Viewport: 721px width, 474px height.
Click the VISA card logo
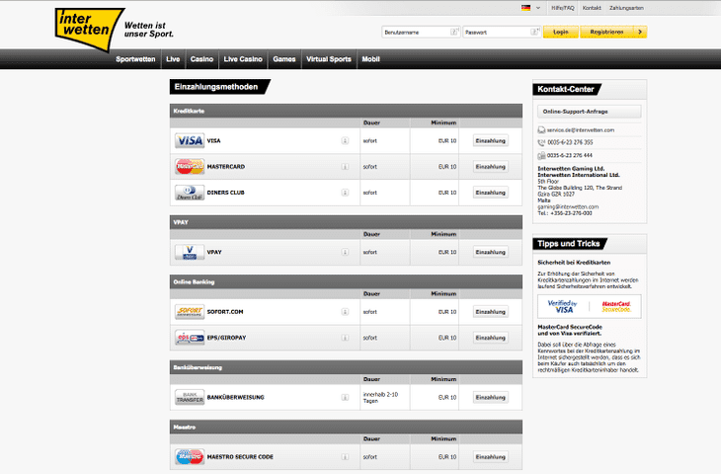tap(190, 140)
